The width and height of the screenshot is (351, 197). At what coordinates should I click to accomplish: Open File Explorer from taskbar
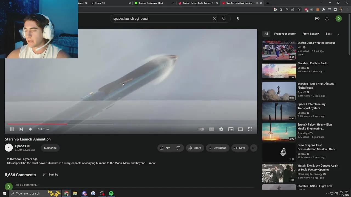[75, 193]
